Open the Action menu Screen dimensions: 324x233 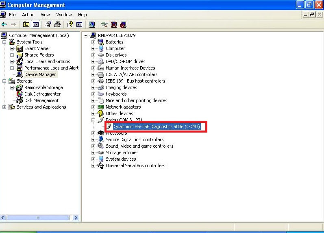[28, 15]
